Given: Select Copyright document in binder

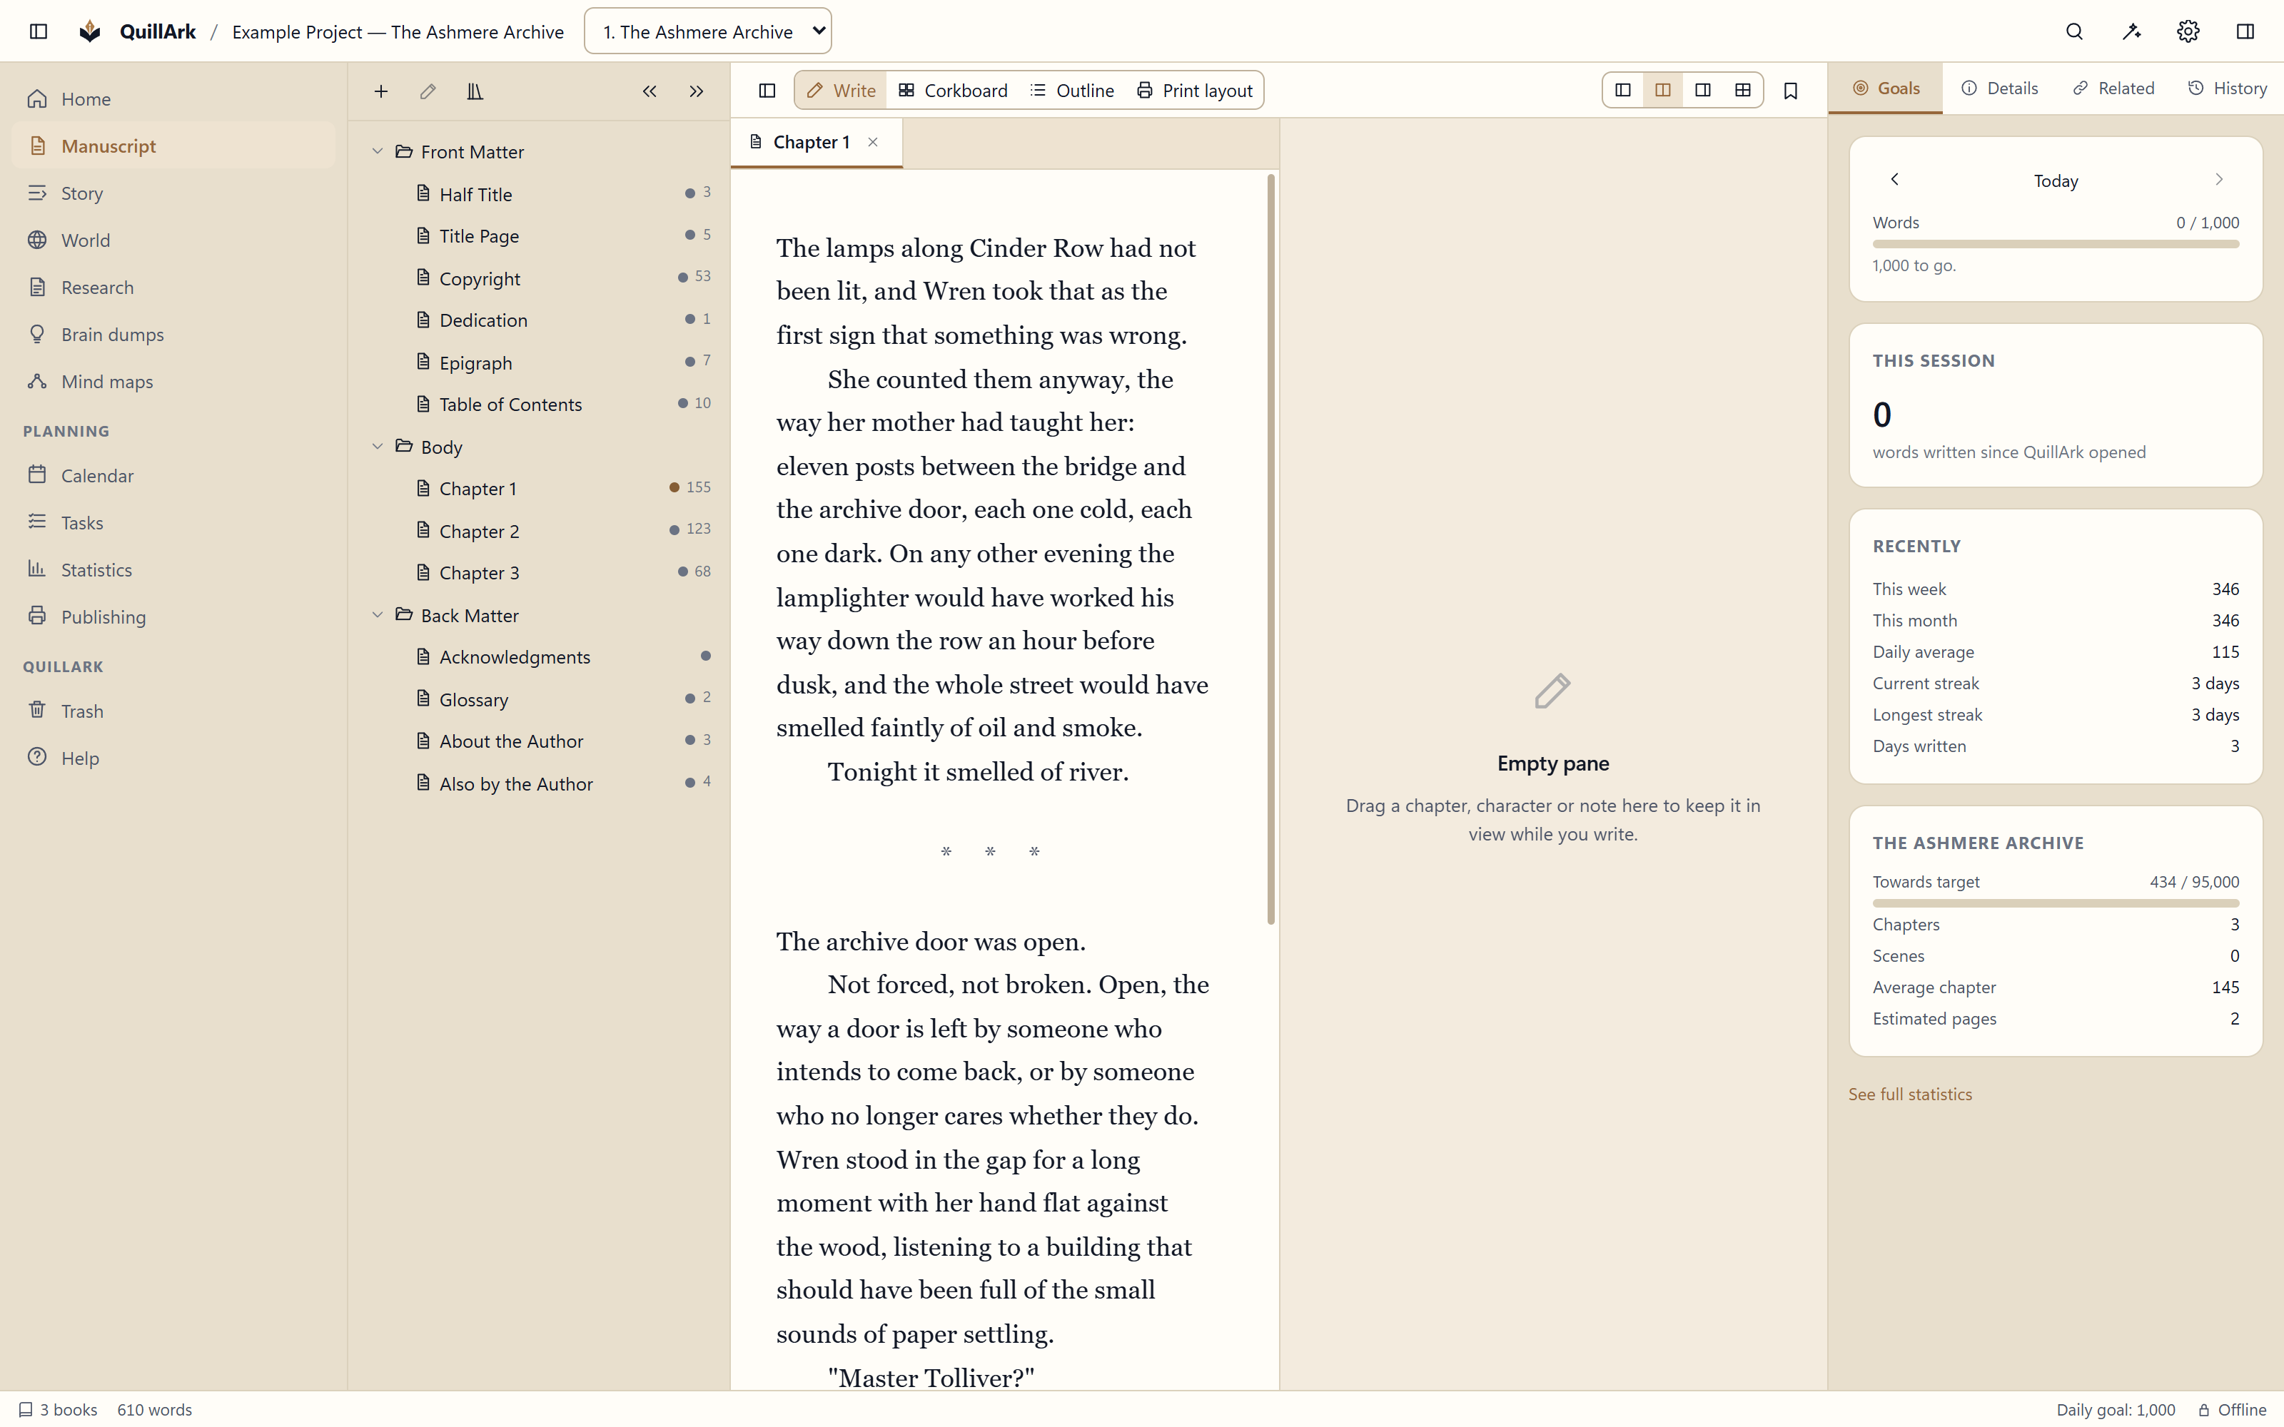Looking at the screenshot, I should click(540, 278).
